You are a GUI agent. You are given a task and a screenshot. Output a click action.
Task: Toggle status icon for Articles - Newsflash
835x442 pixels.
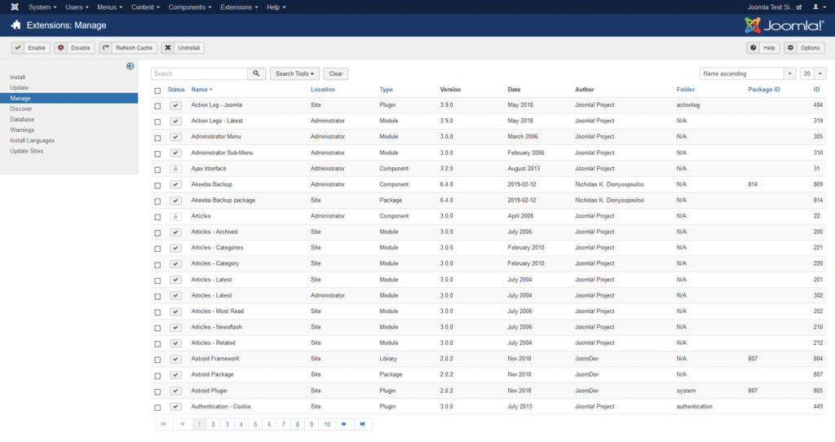(175, 328)
